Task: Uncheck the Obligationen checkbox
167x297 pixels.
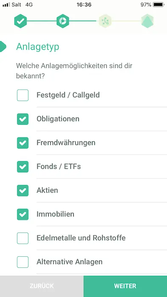Action: [x=23, y=119]
